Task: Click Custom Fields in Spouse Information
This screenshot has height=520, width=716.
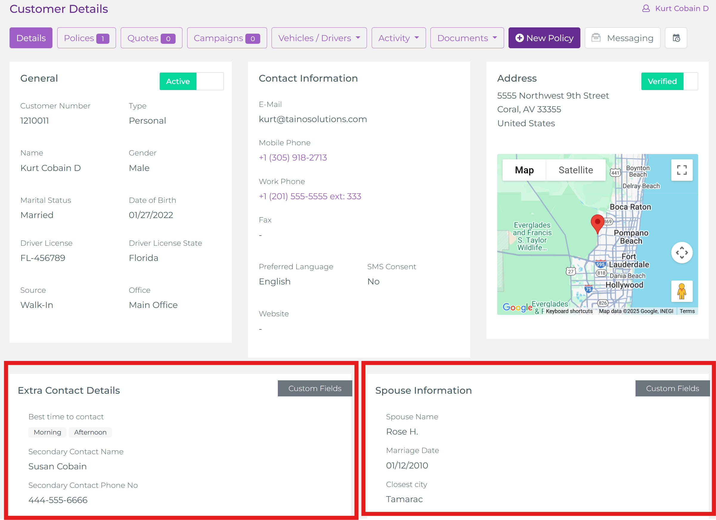Action: pos(672,388)
